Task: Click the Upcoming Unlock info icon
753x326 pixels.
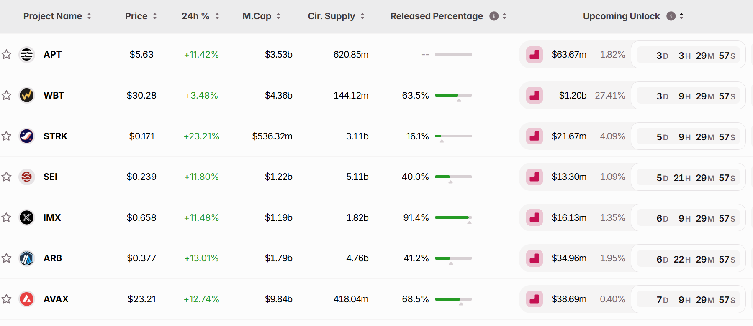Action: 671,16
